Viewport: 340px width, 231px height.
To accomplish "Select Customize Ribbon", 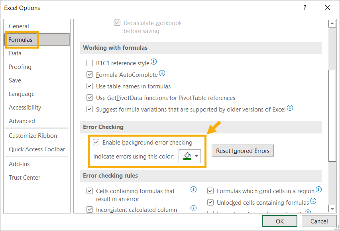I will [37, 136].
